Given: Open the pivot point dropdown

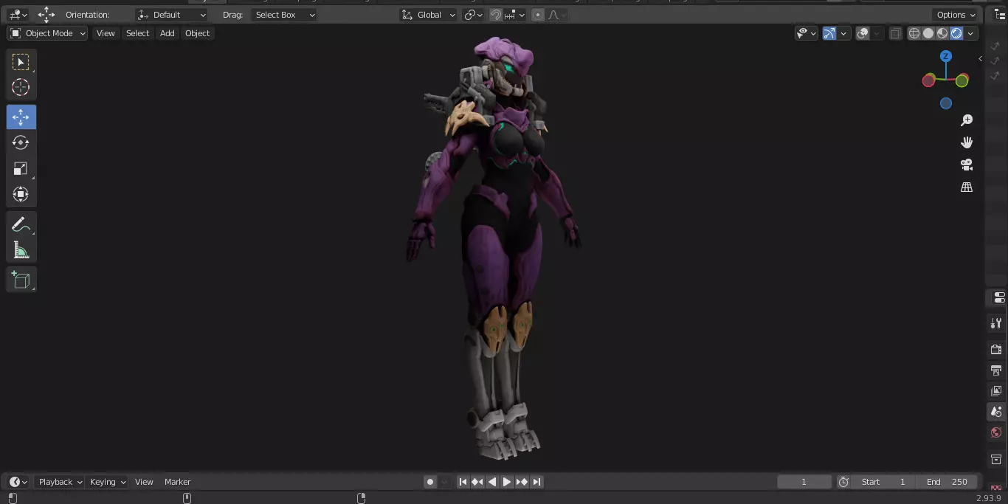Looking at the screenshot, I should pyautogui.click(x=473, y=15).
